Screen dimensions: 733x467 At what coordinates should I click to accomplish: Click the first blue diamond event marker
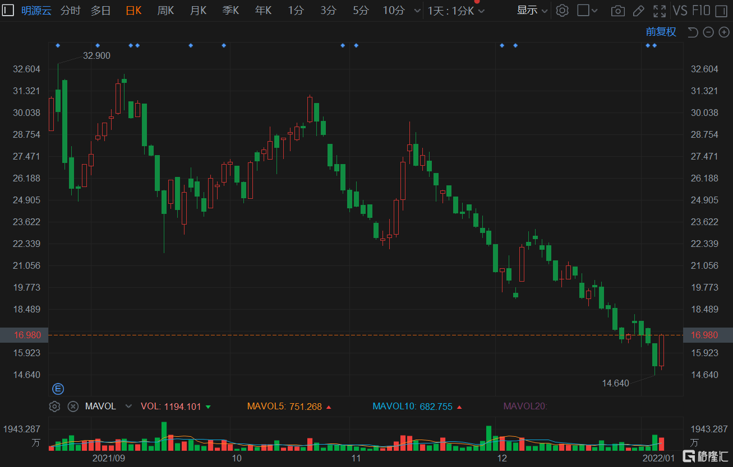point(58,45)
